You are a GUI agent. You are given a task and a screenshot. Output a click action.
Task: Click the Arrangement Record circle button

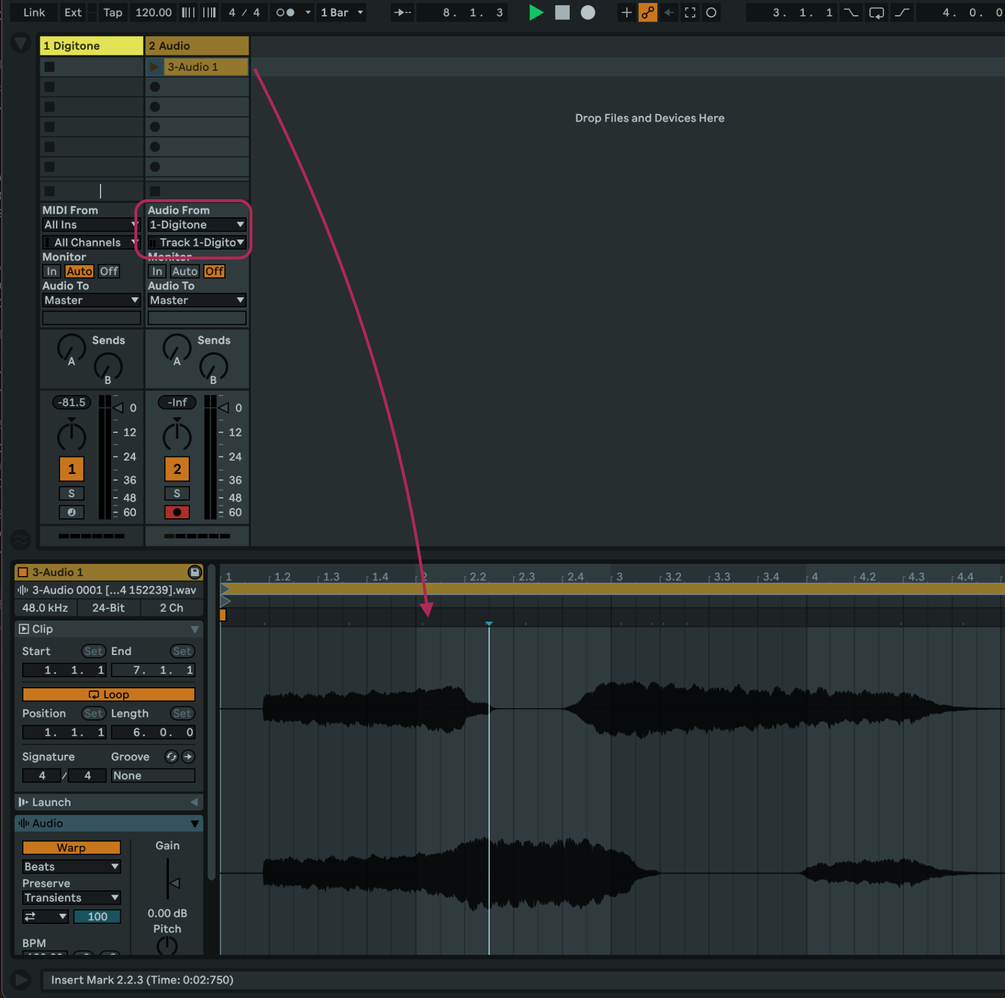coord(588,12)
